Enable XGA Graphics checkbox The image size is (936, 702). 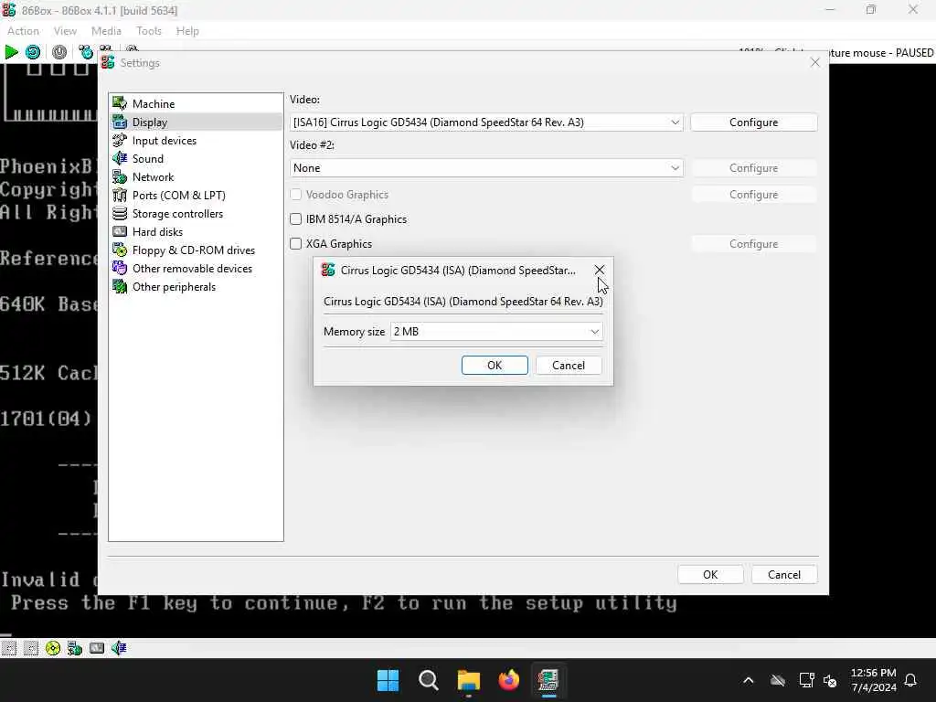click(x=295, y=243)
